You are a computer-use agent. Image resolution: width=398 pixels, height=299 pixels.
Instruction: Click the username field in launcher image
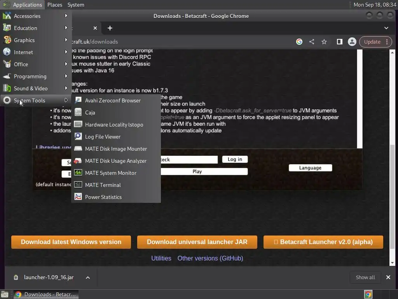point(189,159)
